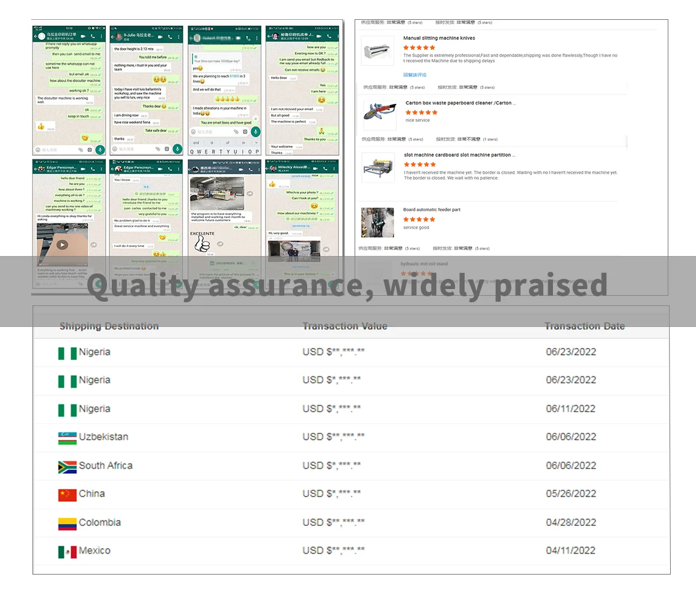Screen dimensions: 696x601
Task: Click Nigeria flag in 06/11/2022 row
Action: [x=67, y=410]
